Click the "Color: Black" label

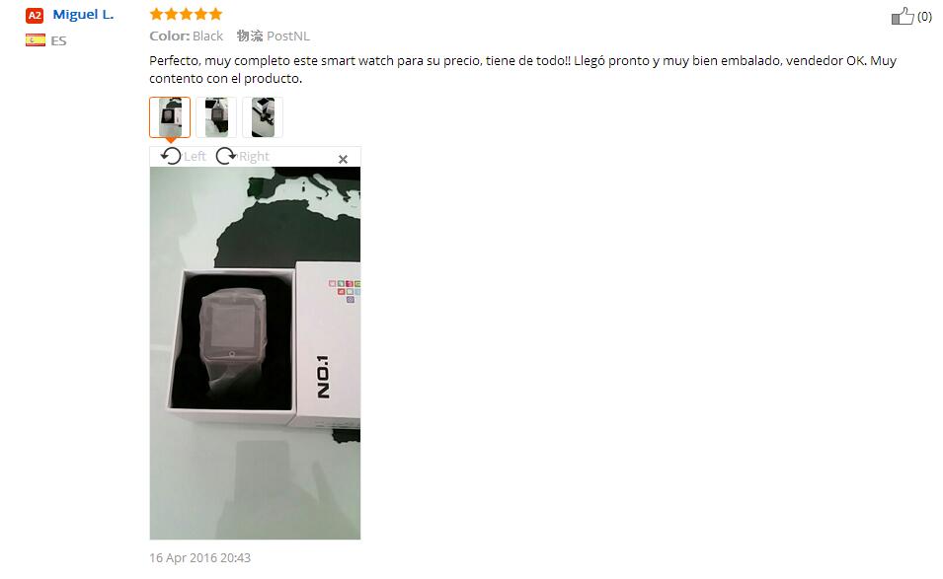tap(187, 36)
